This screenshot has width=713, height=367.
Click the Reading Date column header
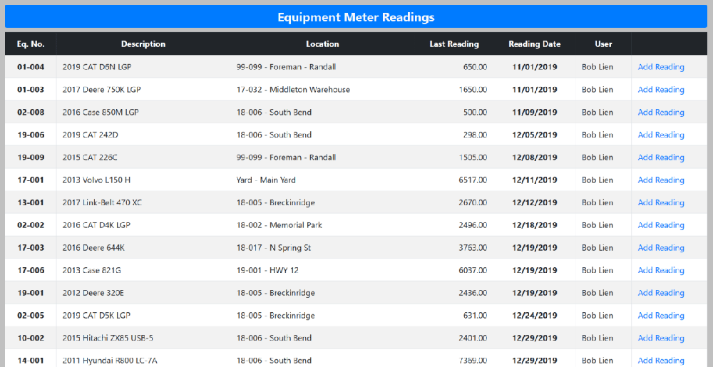(534, 44)
